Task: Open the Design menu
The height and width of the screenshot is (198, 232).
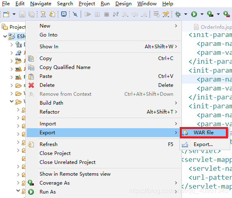Action: click(x=124, y=4)
